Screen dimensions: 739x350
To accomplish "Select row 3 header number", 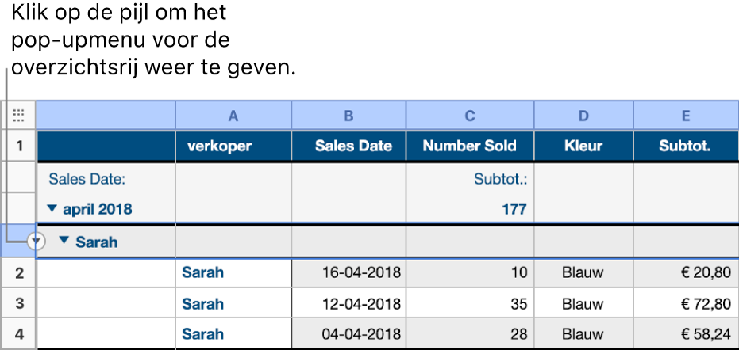I will click(18, 303).
